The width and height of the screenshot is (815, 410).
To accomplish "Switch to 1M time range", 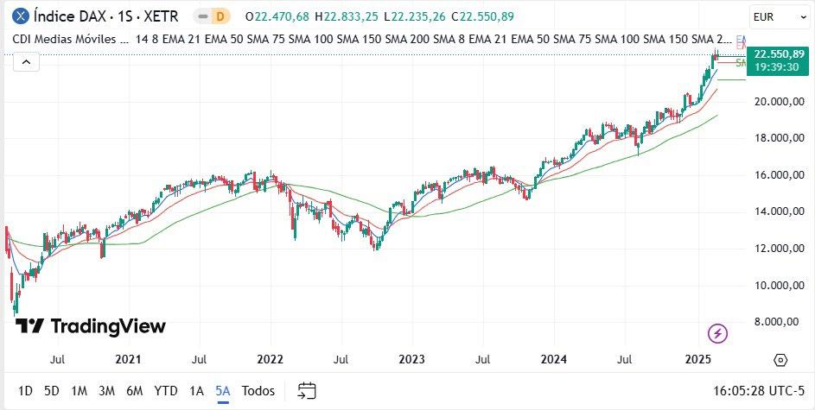I will pyautogui.click(x=79, y=391).
